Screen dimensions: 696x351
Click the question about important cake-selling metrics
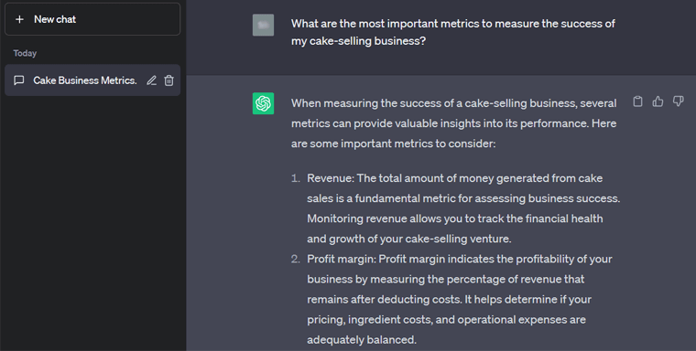click(x=452, y=32)
